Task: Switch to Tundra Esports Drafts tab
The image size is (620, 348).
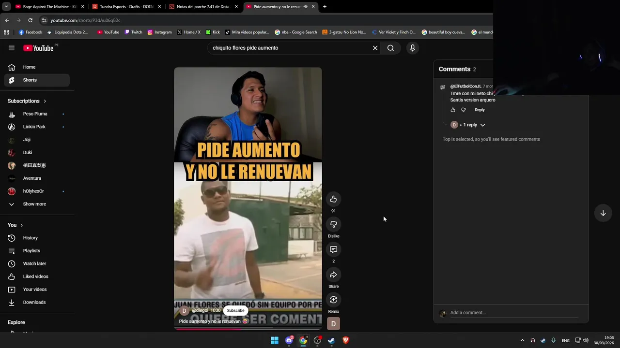Action: (126, 6)
